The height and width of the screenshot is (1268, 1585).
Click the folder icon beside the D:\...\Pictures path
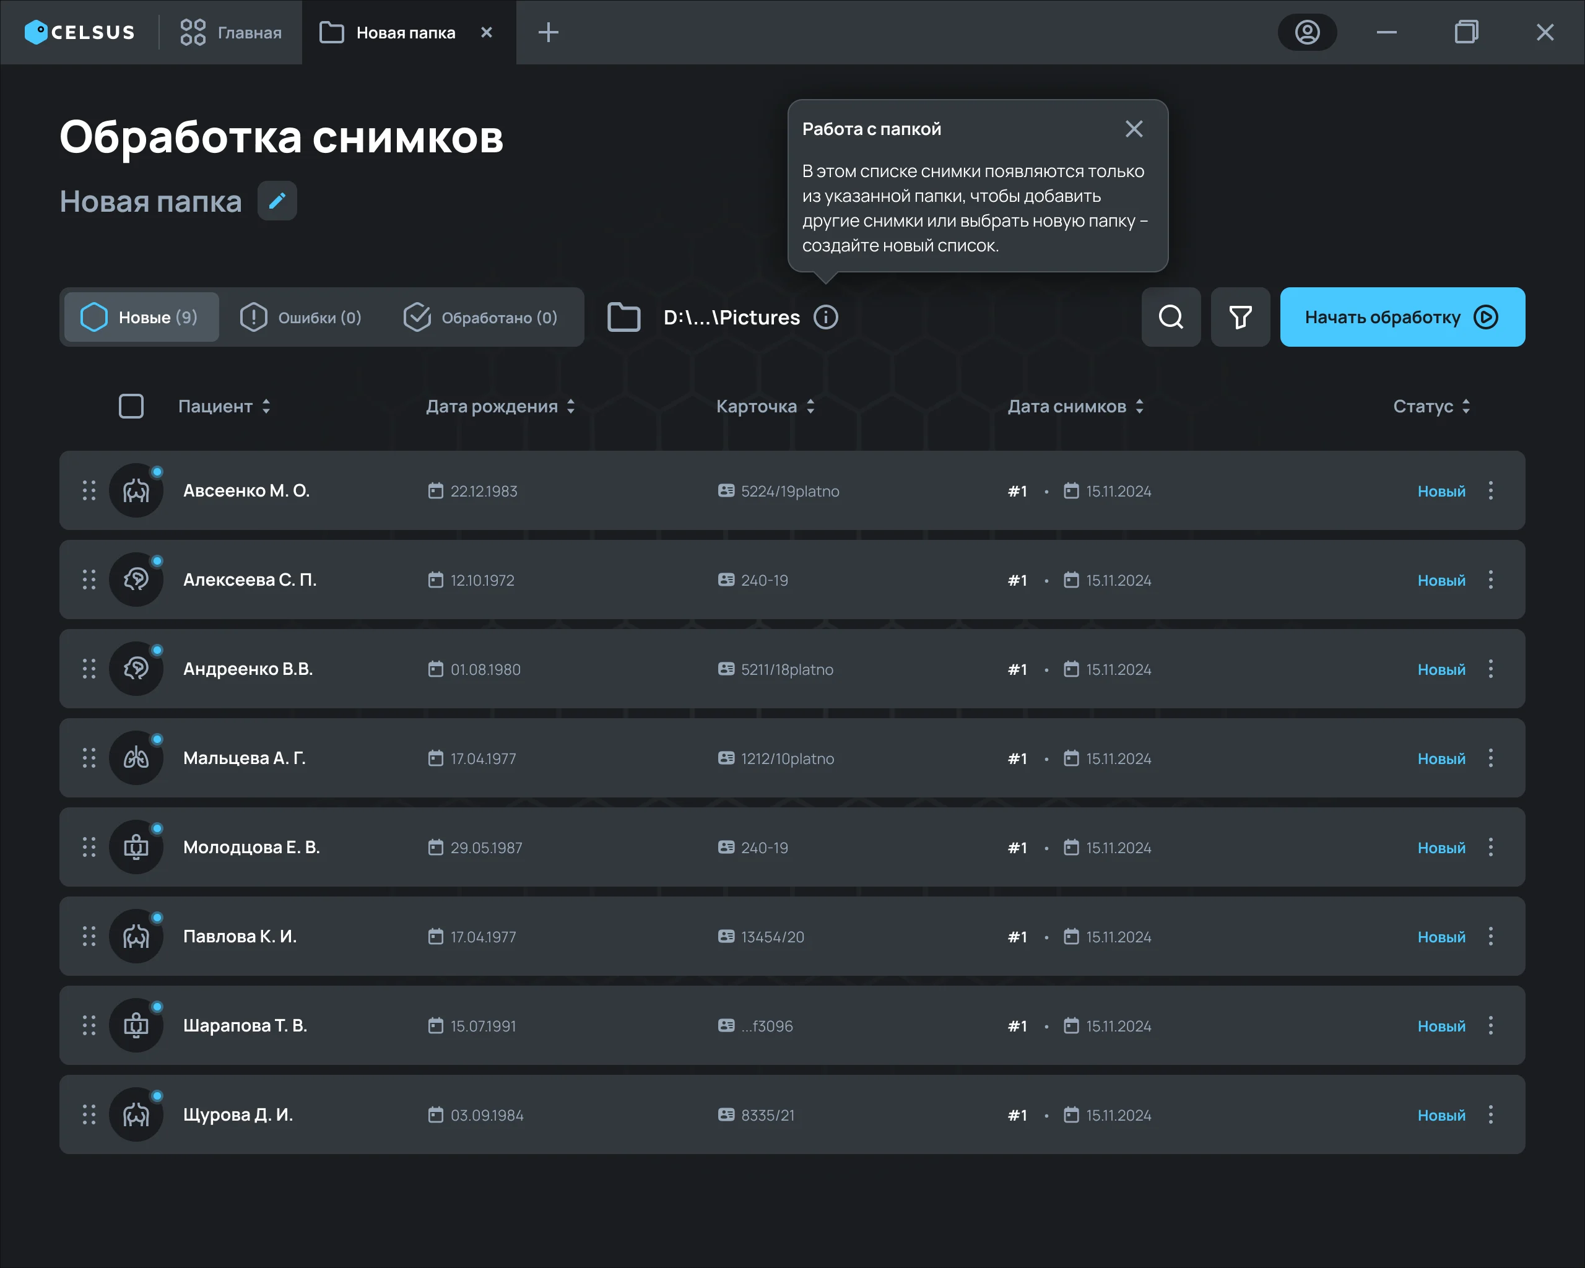point(624,317)
